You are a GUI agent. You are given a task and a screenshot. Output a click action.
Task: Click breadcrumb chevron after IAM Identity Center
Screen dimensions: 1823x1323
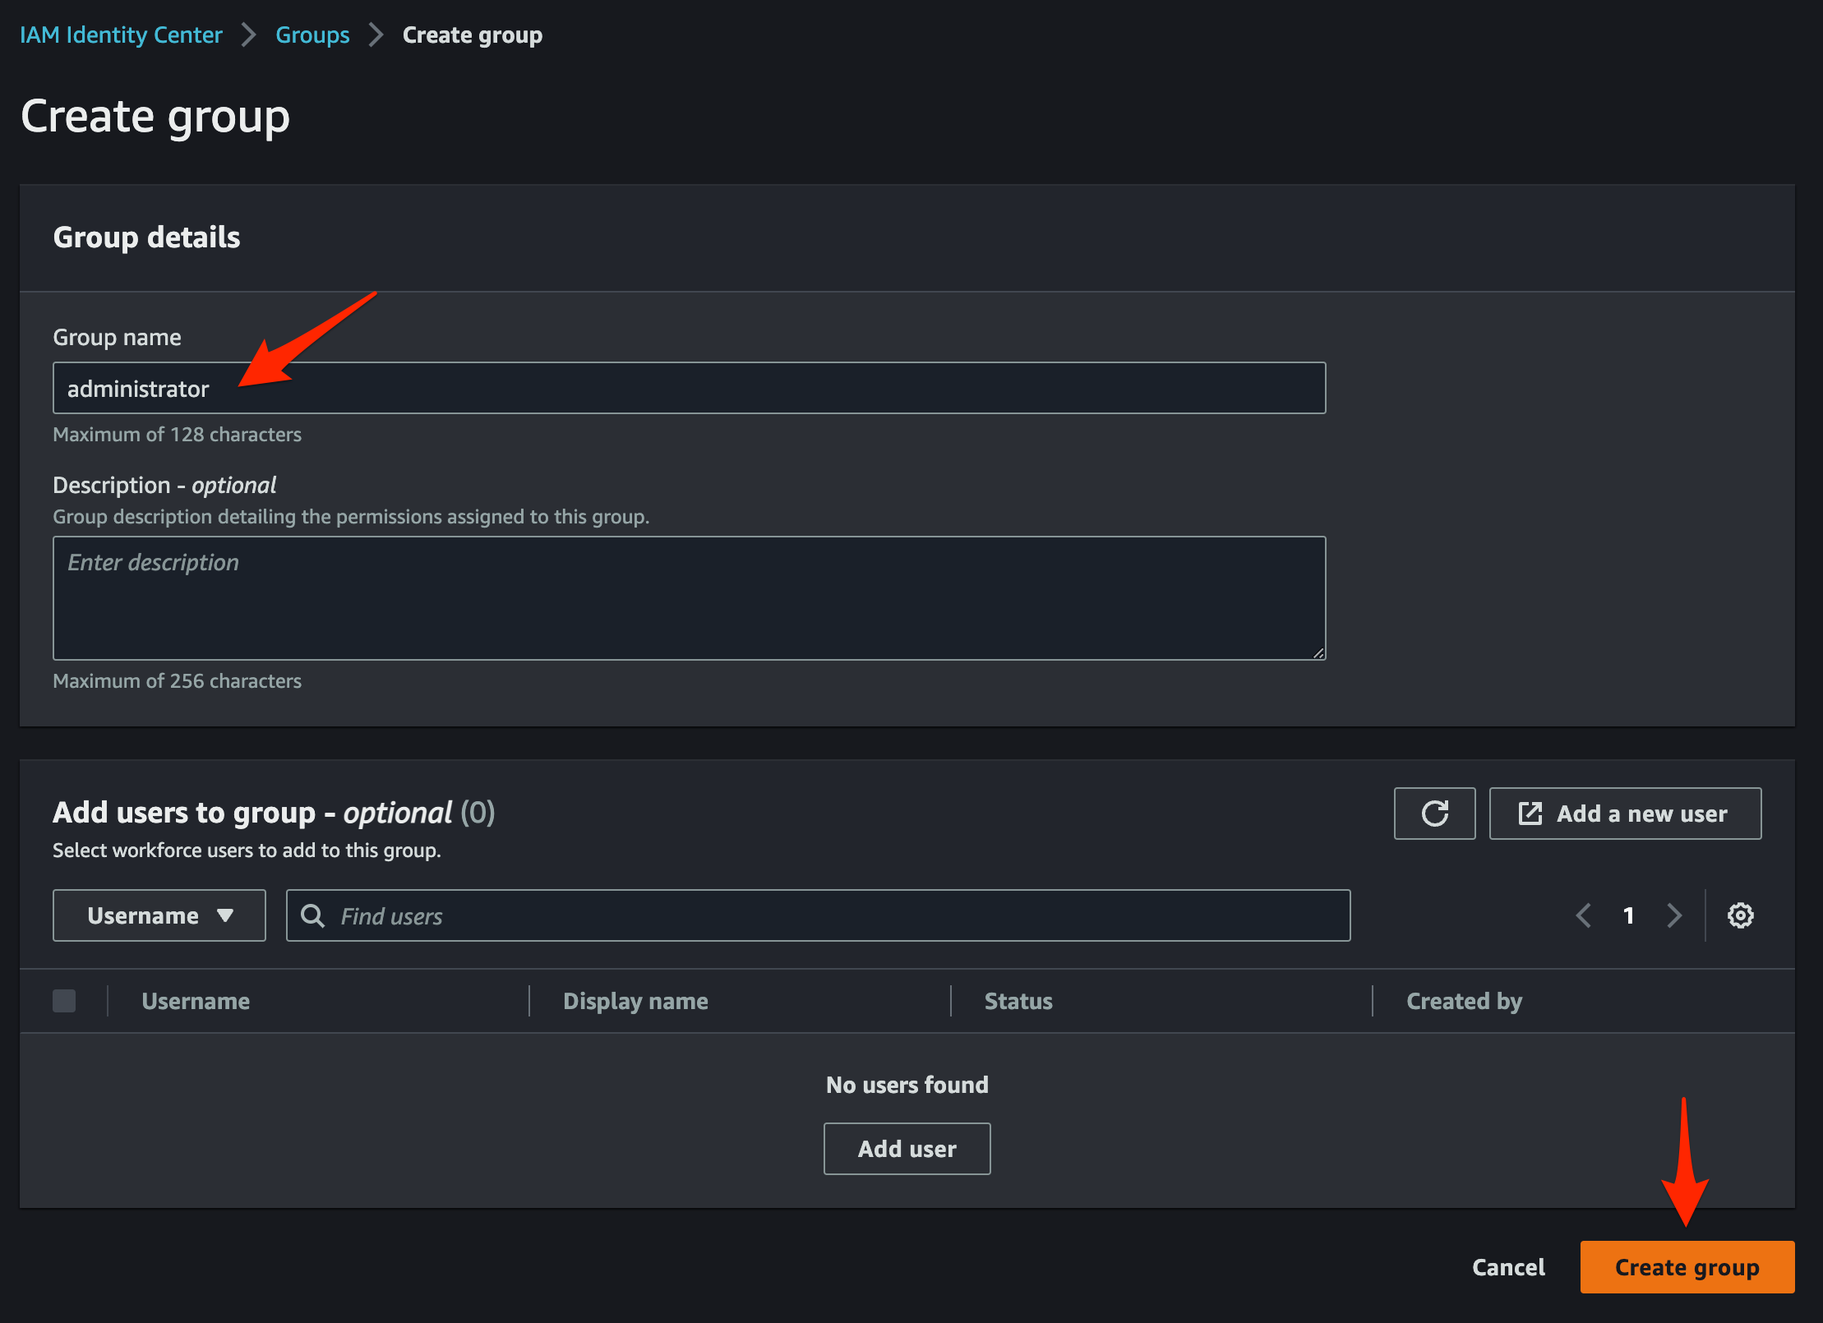click(248, 35)
